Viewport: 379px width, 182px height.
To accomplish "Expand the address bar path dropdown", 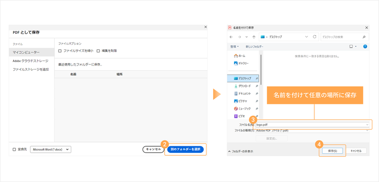I will [307, 37].
